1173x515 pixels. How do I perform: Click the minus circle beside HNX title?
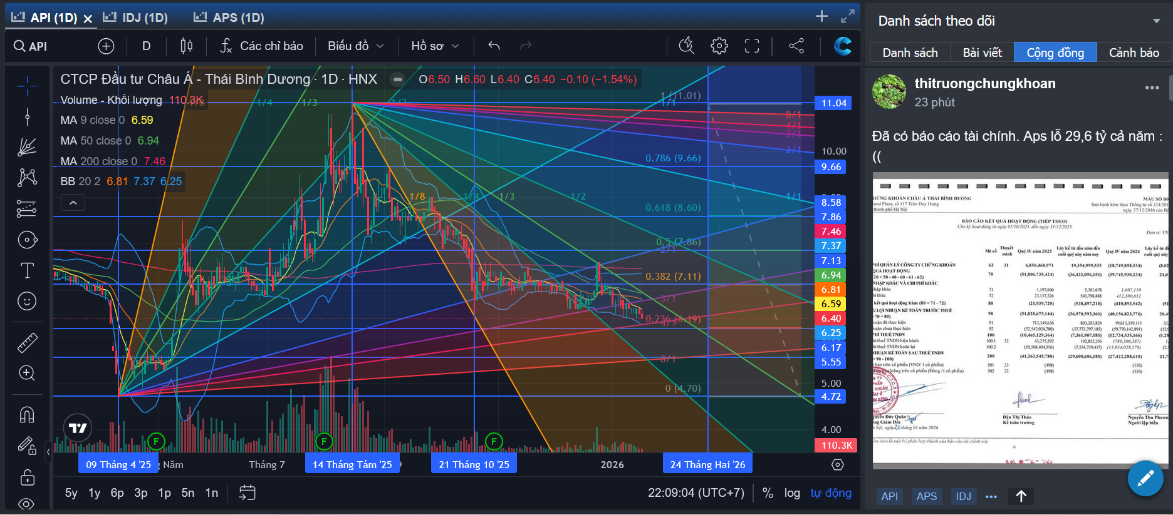pos(397,79)
